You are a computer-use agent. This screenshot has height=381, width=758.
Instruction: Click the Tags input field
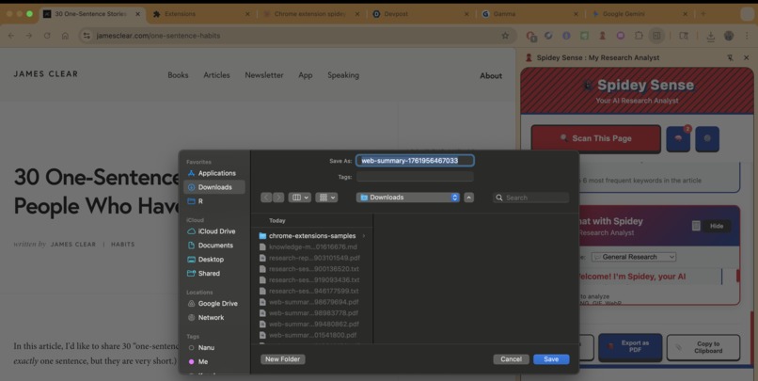[415, 177]
